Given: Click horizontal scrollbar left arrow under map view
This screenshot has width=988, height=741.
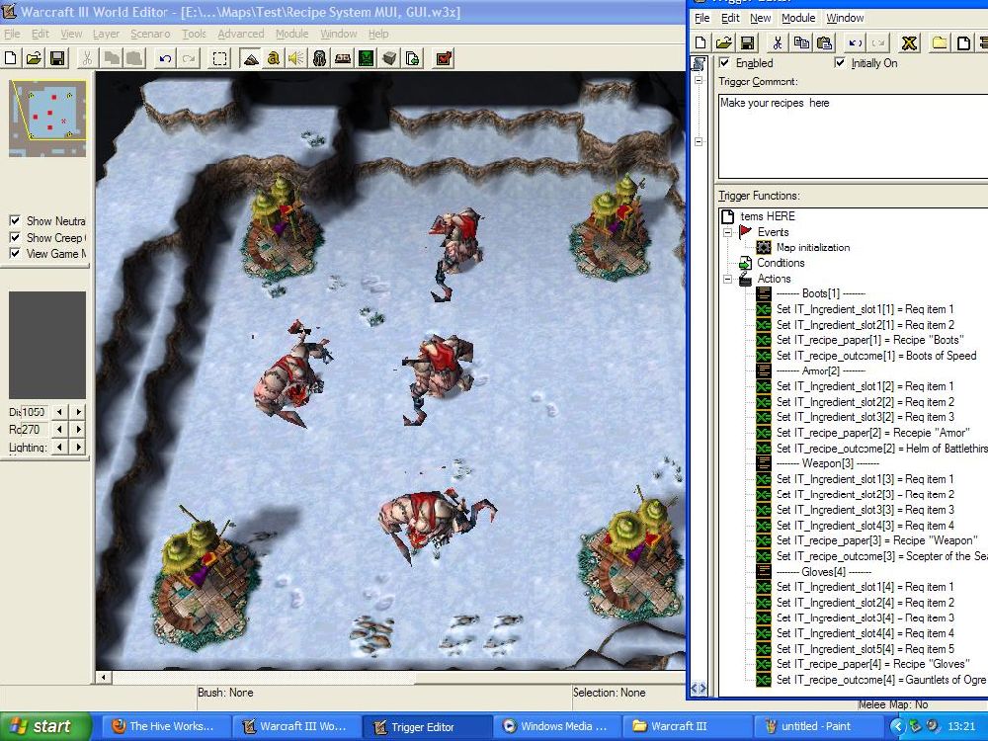Looking at the screenshot, I should pyautogui.click(x=104, y=678).
